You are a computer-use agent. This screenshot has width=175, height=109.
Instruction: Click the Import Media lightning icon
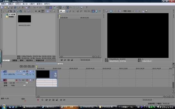coord(4,11)
